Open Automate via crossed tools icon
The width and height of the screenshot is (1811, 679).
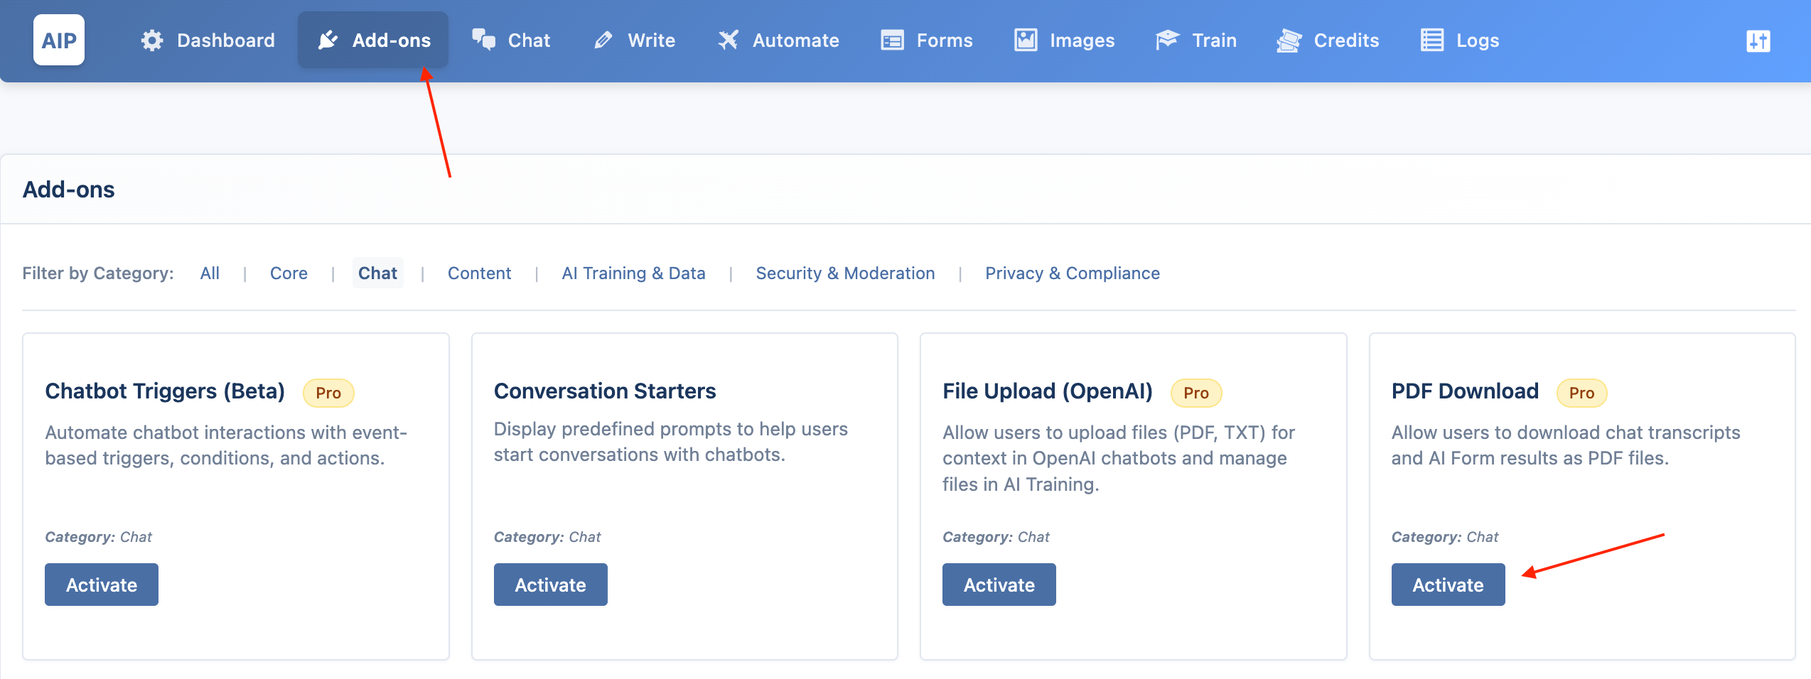tap(729, 40)
